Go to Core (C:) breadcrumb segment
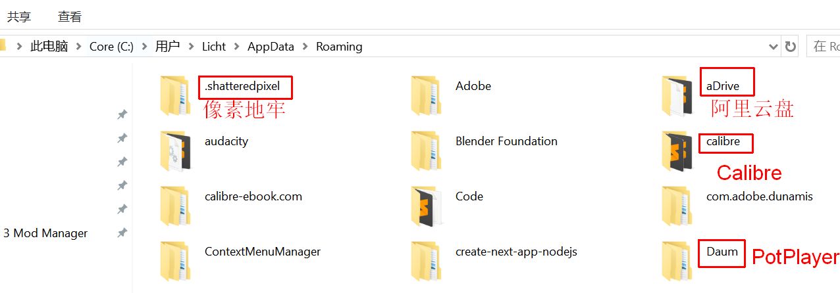The image size is (840, 293). pyautogui.click(x=111, y=47)
